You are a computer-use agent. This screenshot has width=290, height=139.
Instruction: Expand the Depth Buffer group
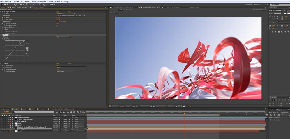point(3,27)
